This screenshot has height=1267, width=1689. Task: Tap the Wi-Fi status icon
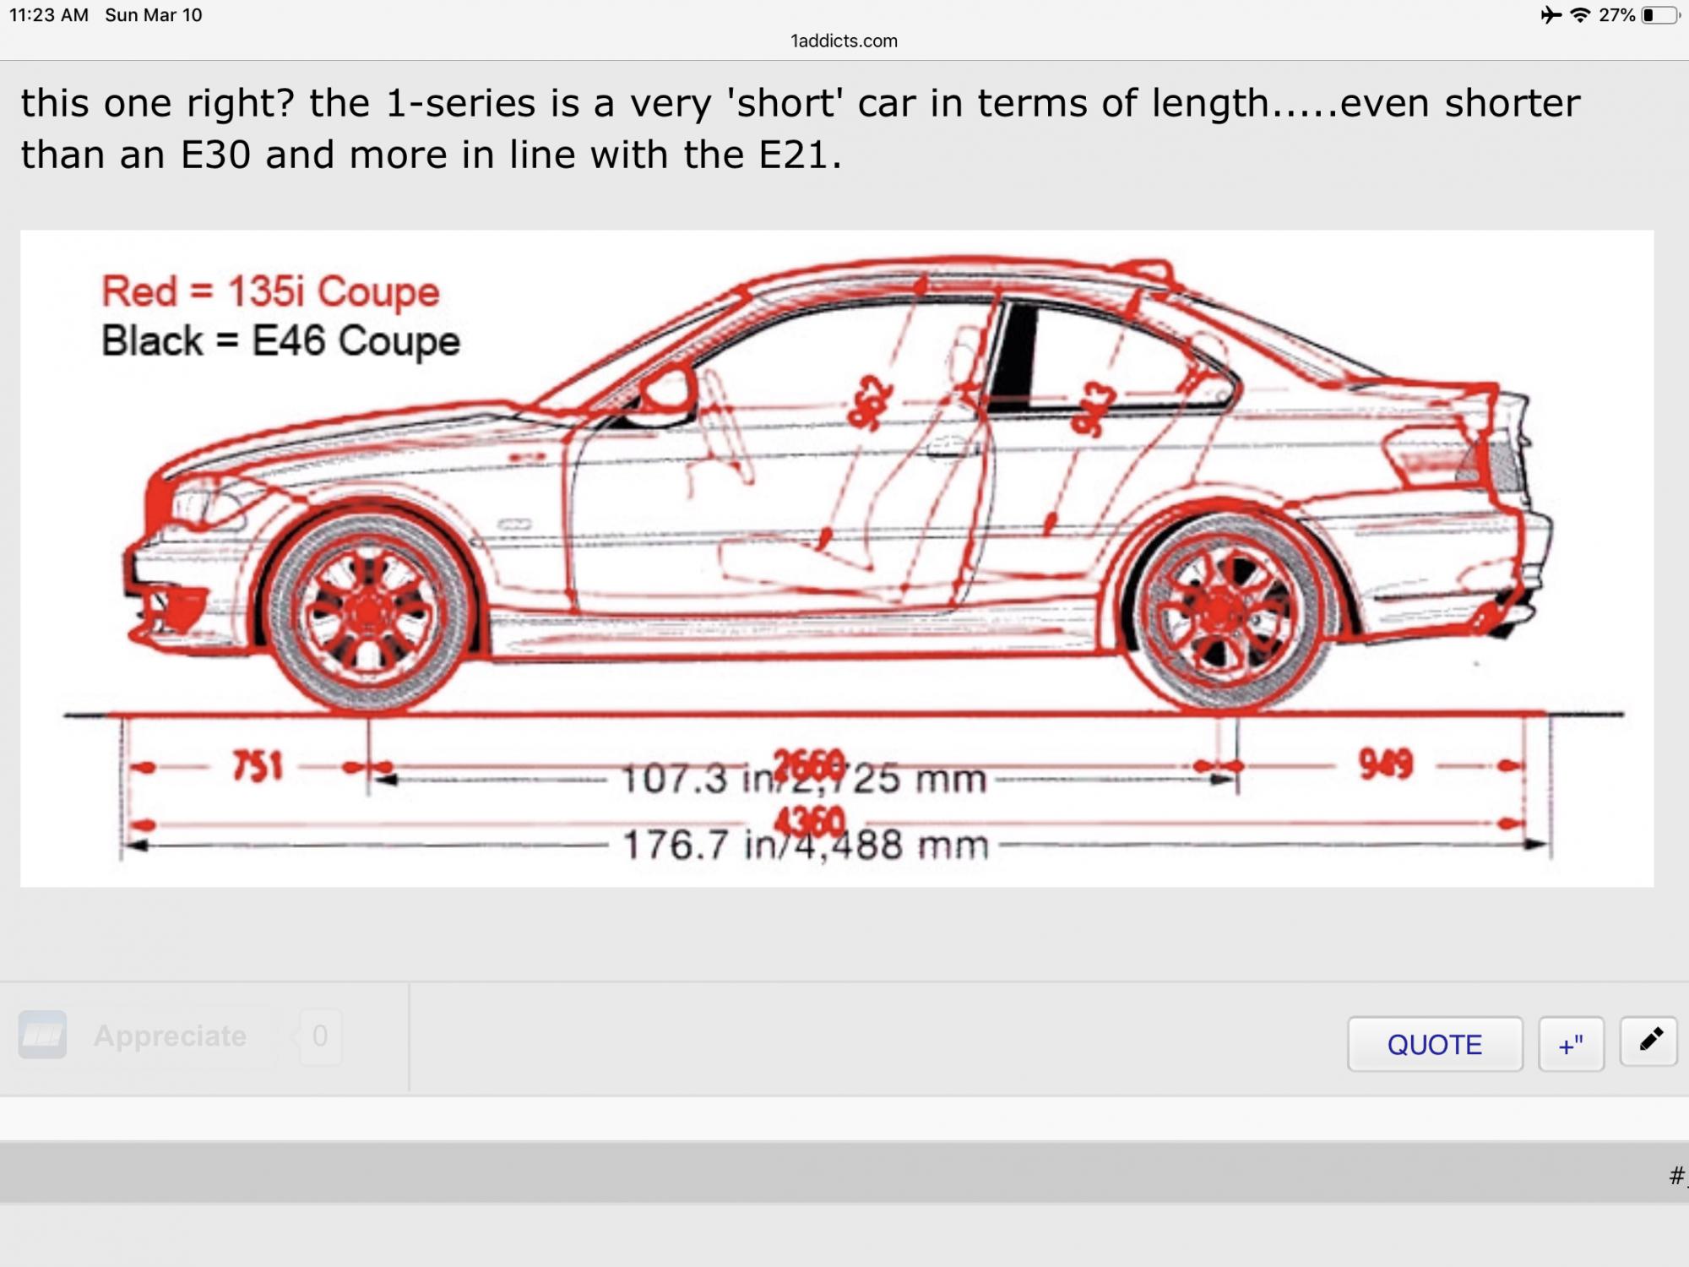pos(1579,15)
